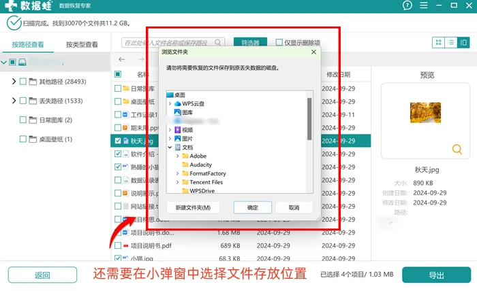Switch to 按类型查看 tab
The height and width of the screenshot is (291, 477).
click(x=82, y=45)
